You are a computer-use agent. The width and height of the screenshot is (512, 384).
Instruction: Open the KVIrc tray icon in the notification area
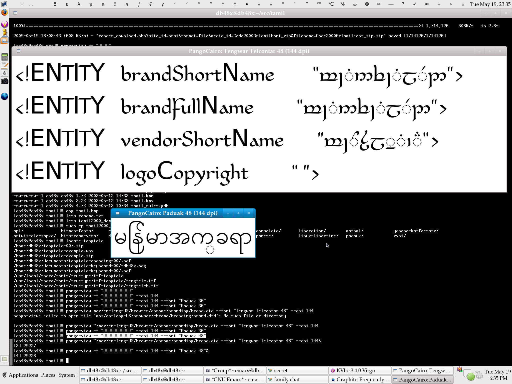tap(459, 369)
